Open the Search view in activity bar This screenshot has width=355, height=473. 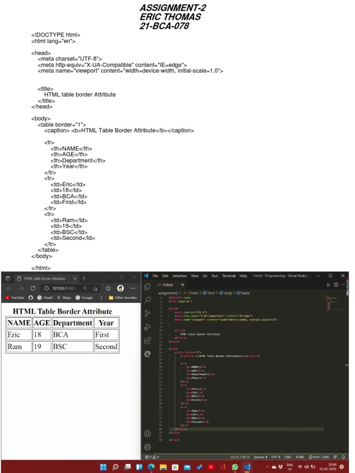pyautogui.click(x=147, y=300)
